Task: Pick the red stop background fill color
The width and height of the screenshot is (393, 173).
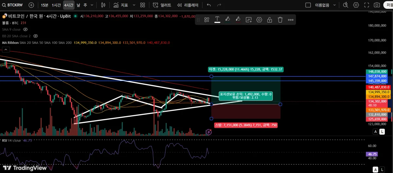Action: [238, 20]
